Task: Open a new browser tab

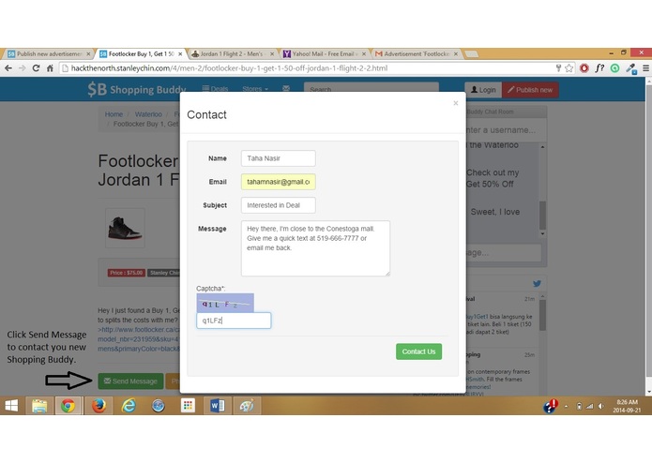Action: coord(471,54)
